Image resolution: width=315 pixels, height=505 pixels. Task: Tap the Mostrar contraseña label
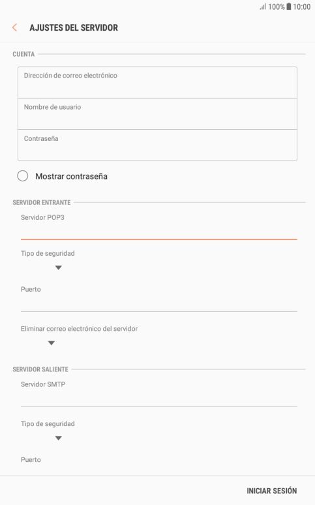point(71,176)
